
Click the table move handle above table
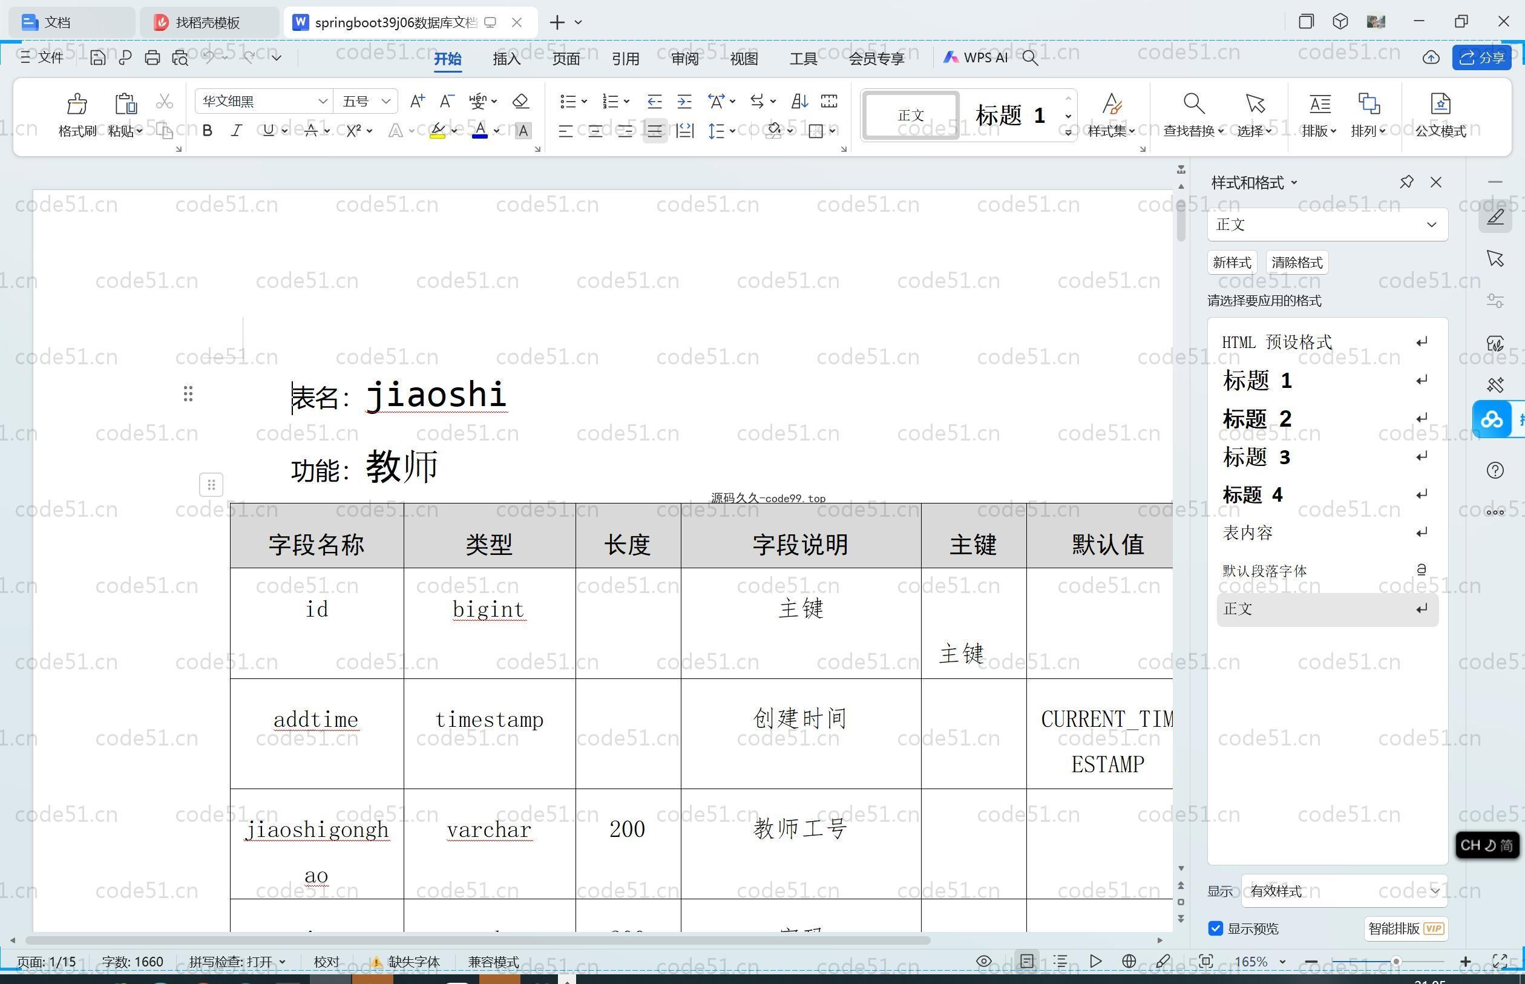(x=211, y=484)
